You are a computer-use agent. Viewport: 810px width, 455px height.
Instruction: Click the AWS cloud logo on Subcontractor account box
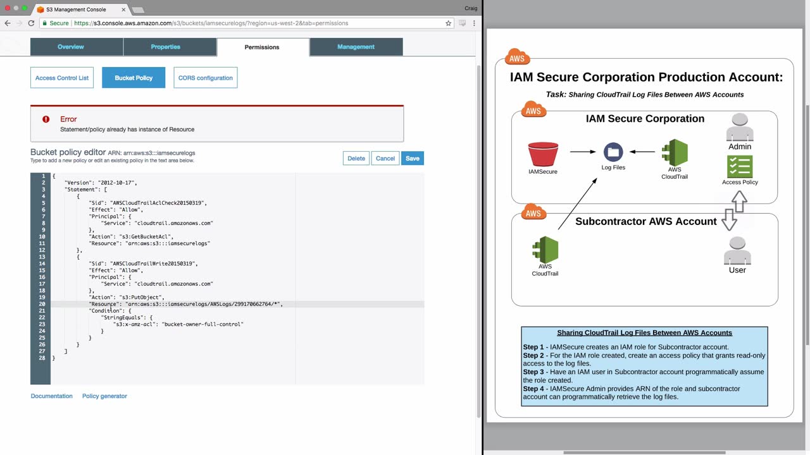533,212
